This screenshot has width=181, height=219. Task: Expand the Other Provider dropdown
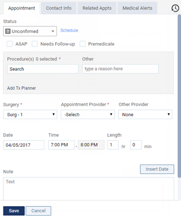pyautogui.click(x=145, y=114)
